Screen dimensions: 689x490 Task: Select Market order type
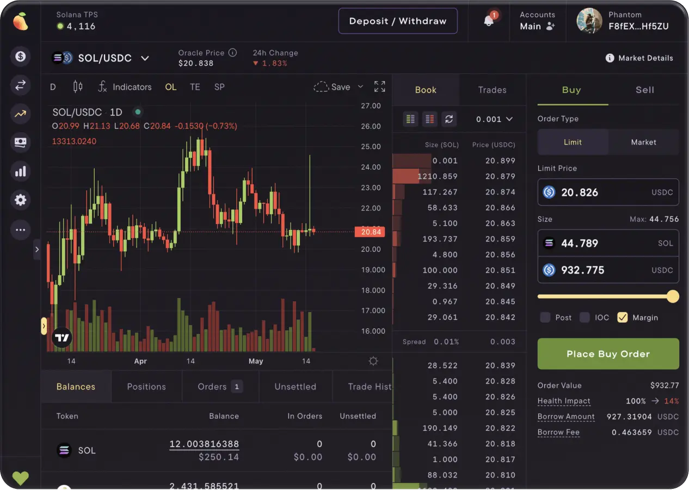[644, 142]
